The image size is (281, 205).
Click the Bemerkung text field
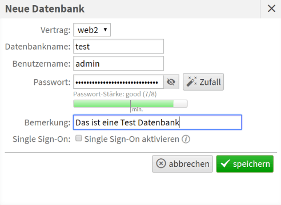pyautogui.click(x=158, y=122)
